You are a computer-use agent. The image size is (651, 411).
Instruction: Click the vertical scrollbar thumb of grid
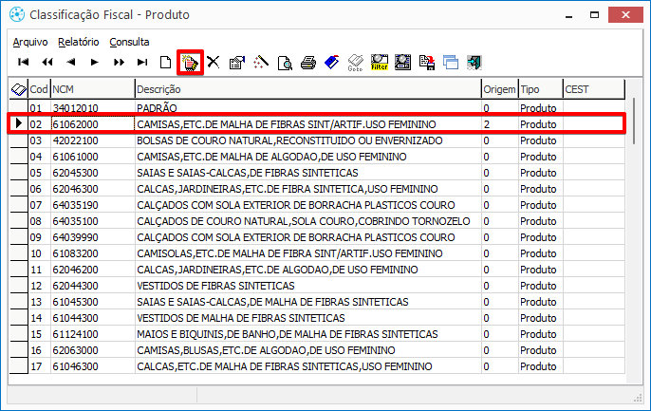click(634, 121)
